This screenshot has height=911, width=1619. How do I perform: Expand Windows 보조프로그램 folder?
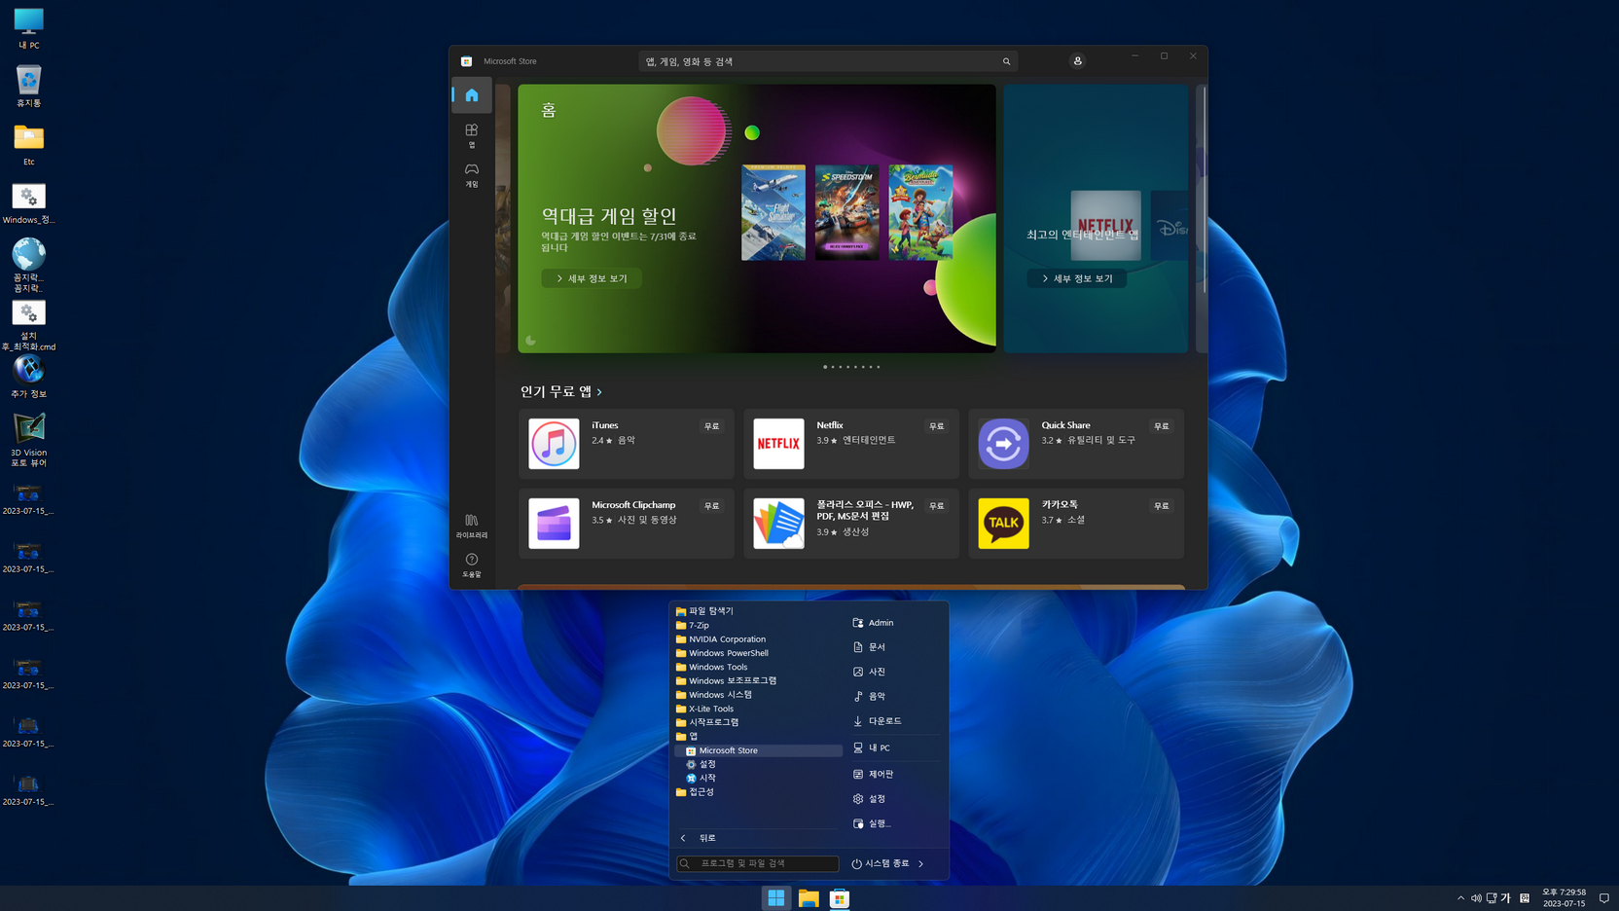732,681
